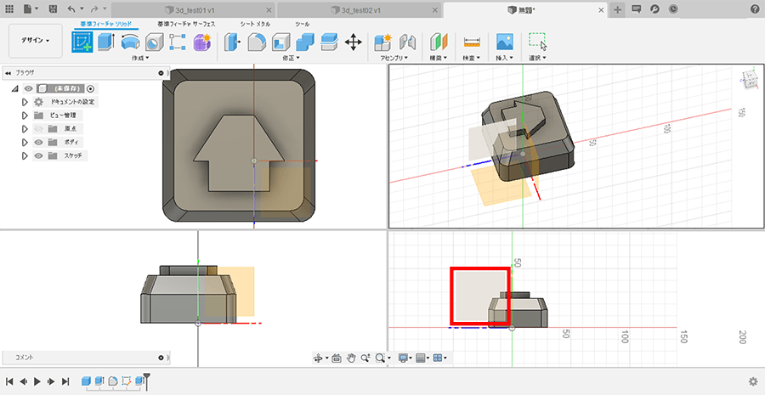Screen dimensions: 765x395
Task: Activate the Pan hand tool
Action: coord(352,358)
